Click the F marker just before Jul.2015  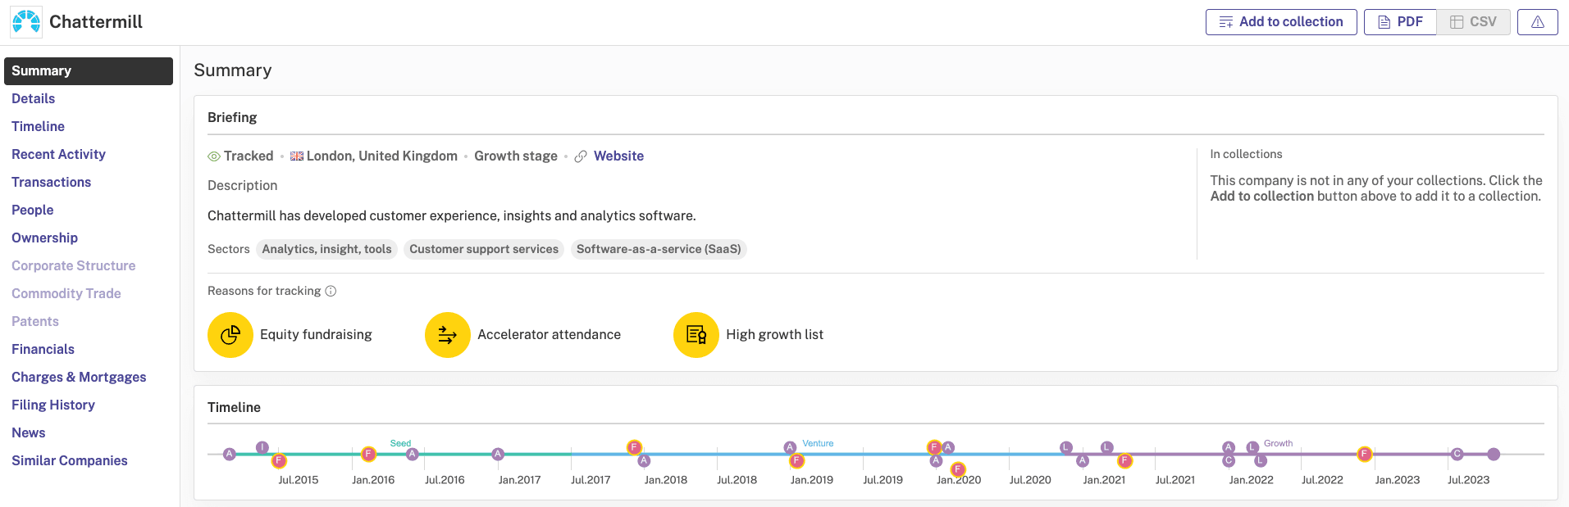[279, 461]
